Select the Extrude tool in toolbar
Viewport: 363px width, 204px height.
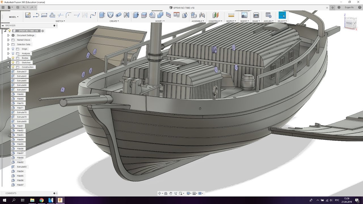point(102,15)
